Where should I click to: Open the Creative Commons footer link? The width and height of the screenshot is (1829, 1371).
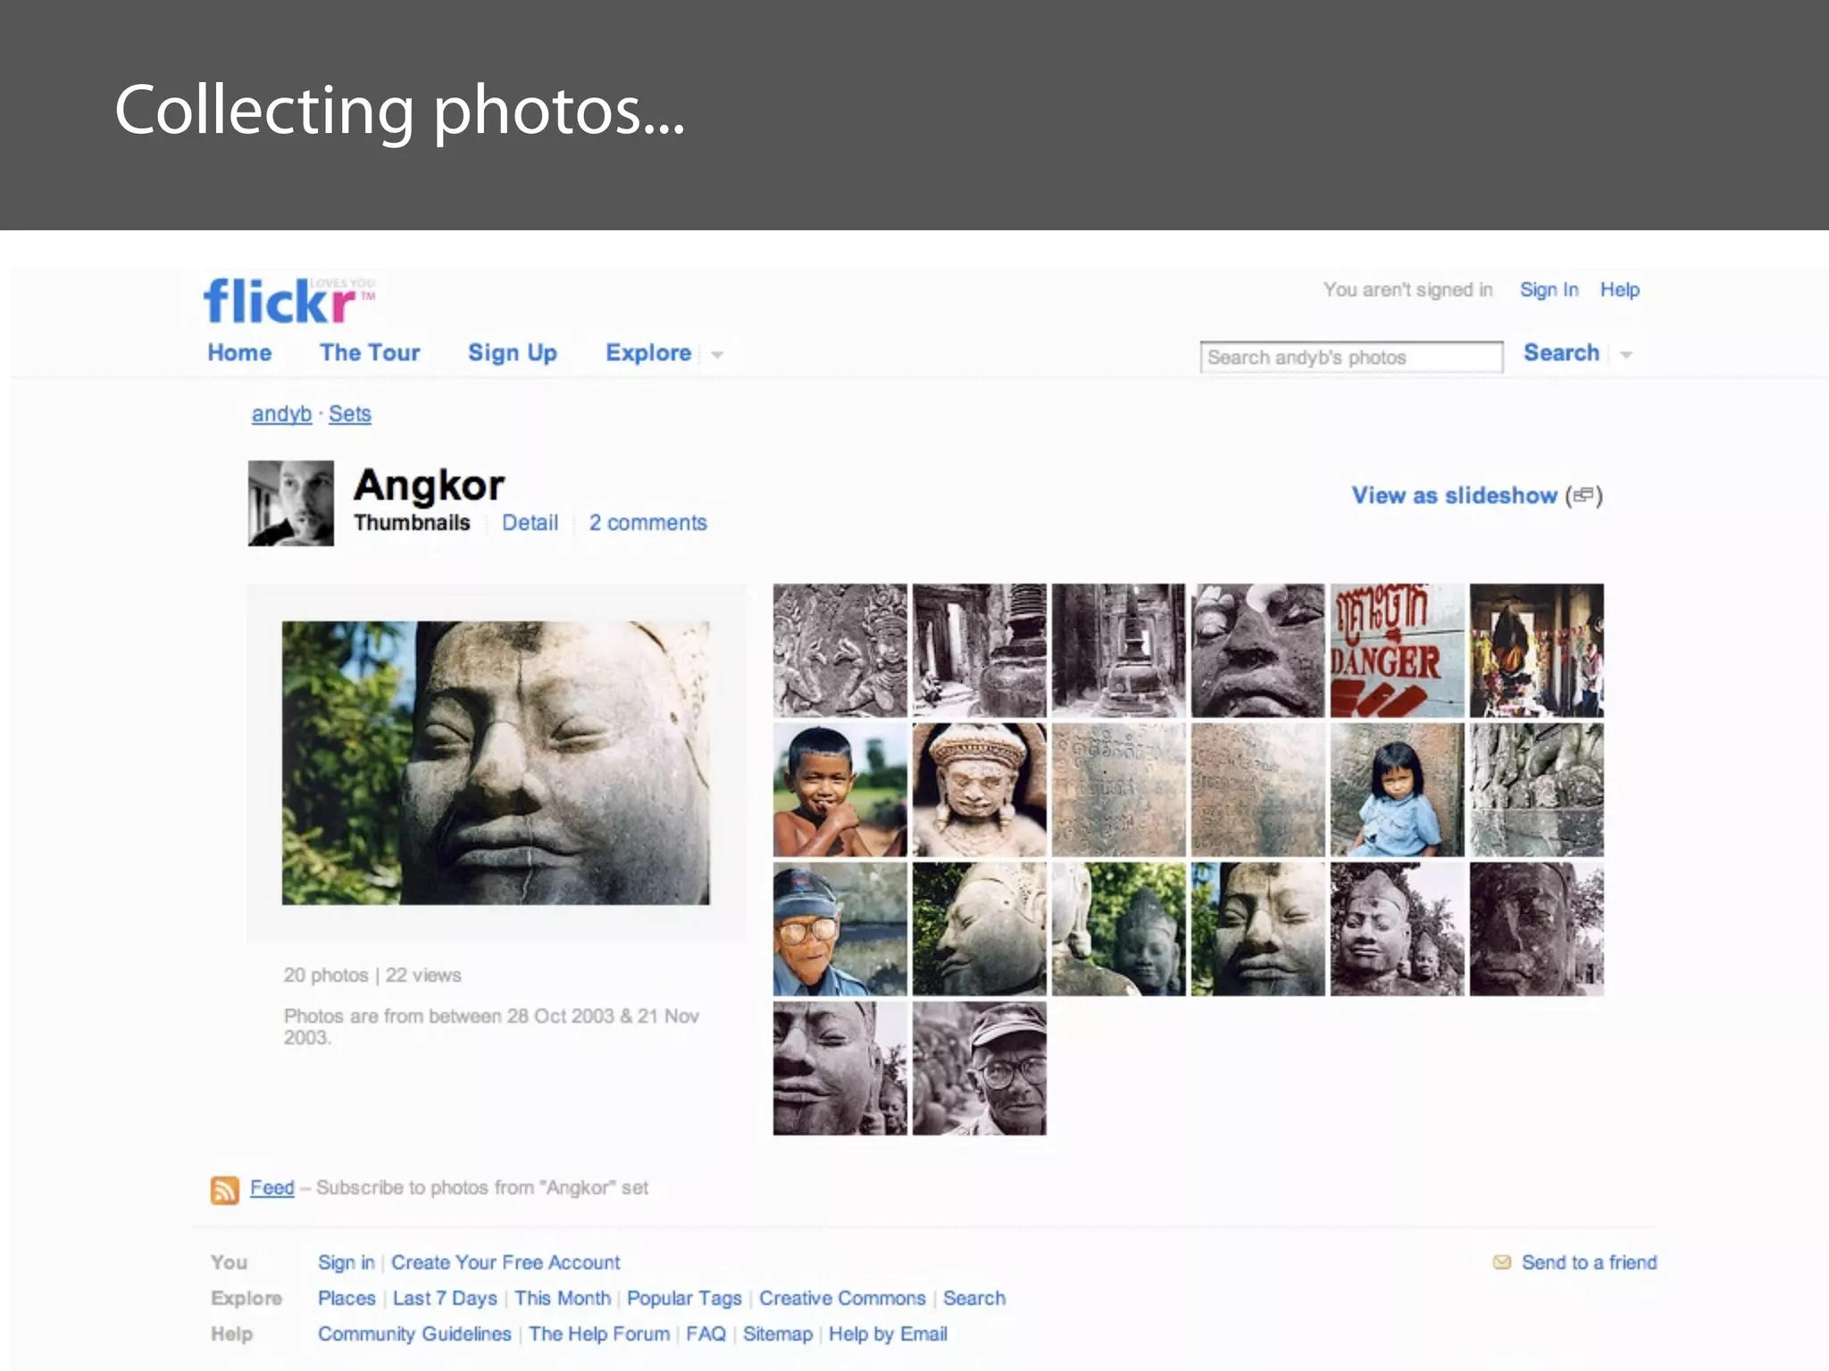click(x=842, y=1298)
